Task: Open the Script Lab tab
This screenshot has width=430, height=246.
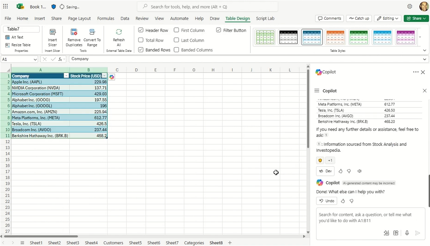Action: (265, 18)
